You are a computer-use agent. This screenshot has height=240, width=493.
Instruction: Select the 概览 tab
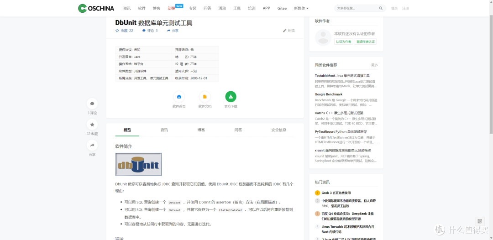(127, 130)
